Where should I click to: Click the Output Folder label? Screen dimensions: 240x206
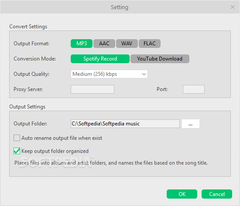click(x=30, y=124)
